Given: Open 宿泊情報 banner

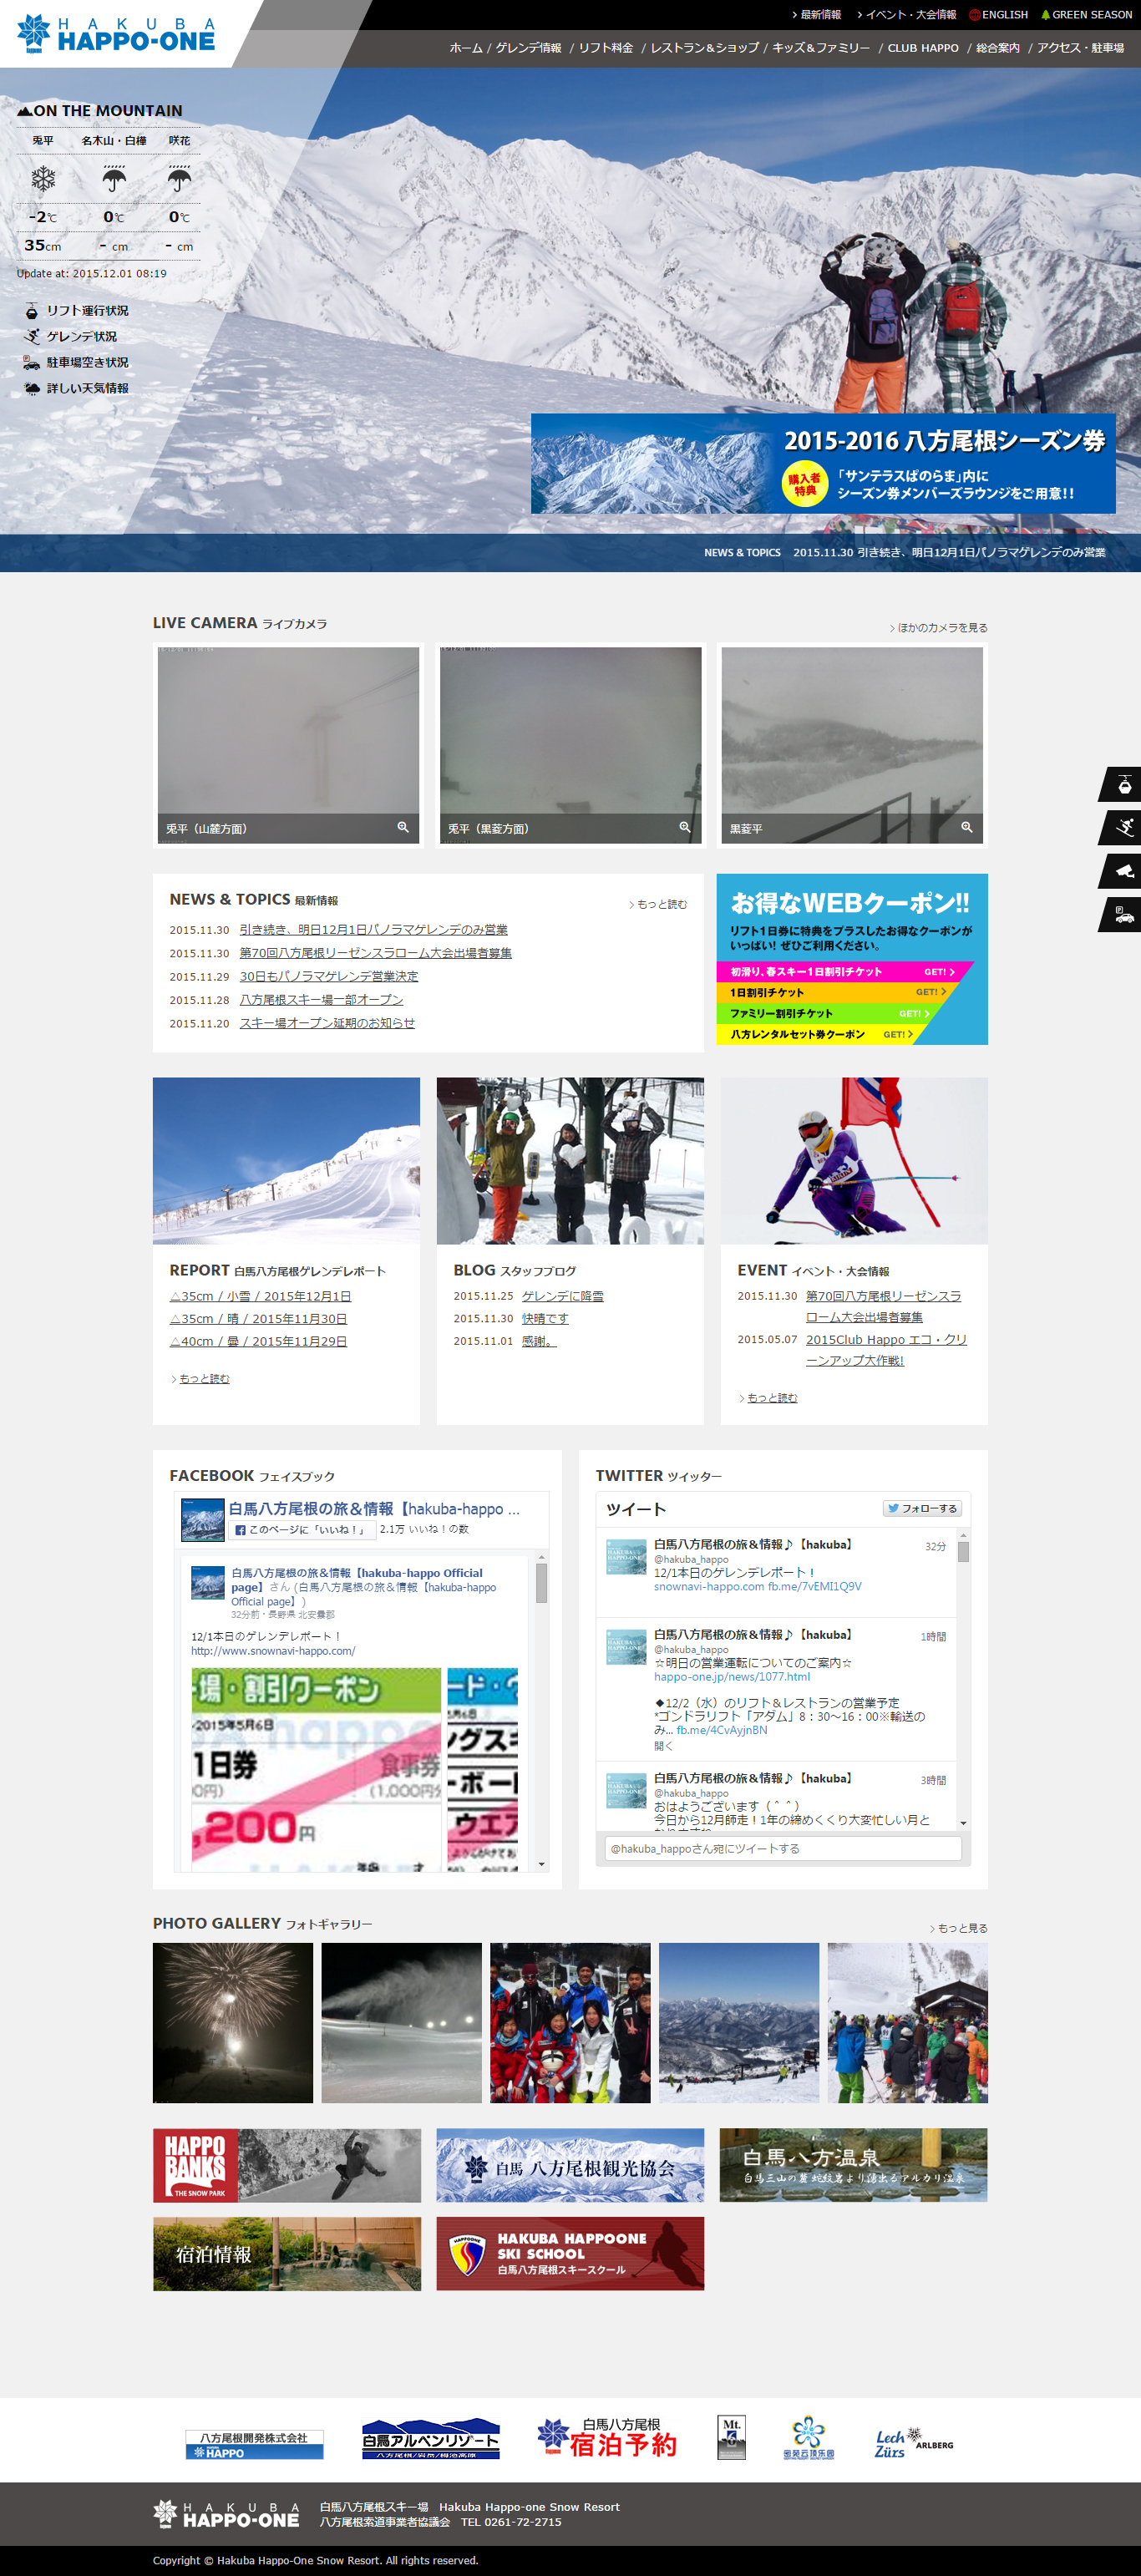Looking at the screenshot, I should pyautogui.click(x=287, y=2254).
